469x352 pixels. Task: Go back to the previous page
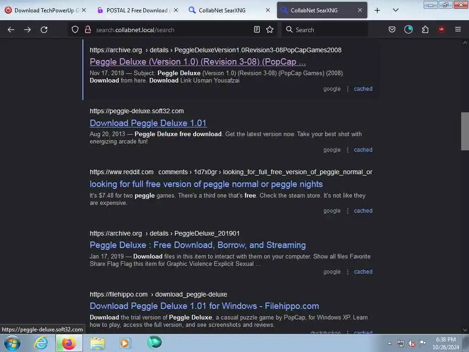[x=11, y=30]
